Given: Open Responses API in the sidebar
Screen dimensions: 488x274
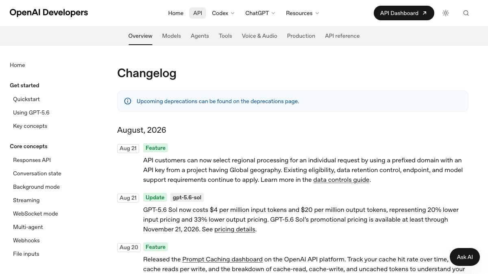Looking at the screenshot, I should pos(32,160).
